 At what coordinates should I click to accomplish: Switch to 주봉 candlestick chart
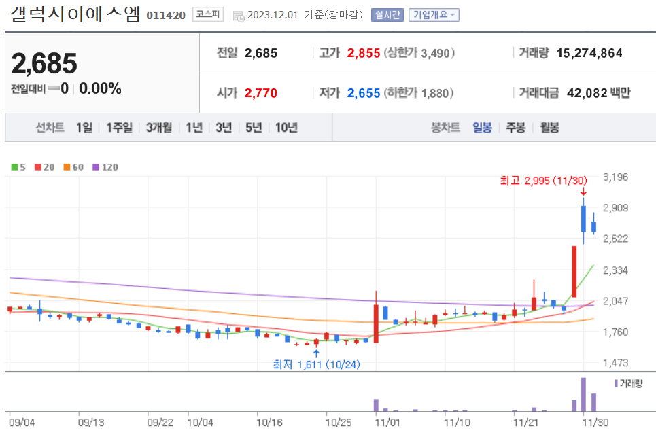pyautogui.click(x=516, y=128)
